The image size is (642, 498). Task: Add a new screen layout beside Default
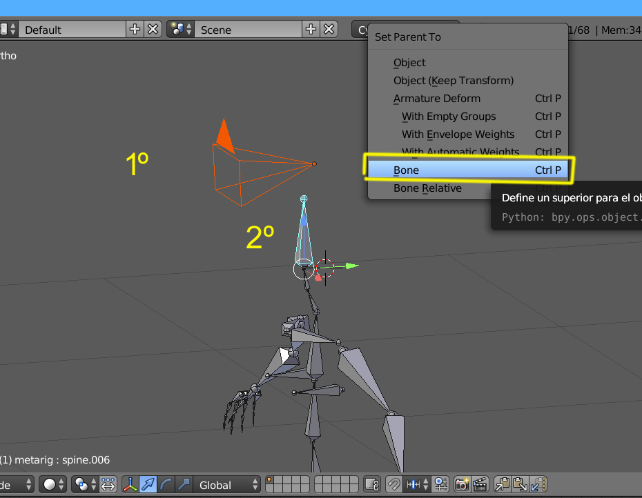(x=135, y=30)
